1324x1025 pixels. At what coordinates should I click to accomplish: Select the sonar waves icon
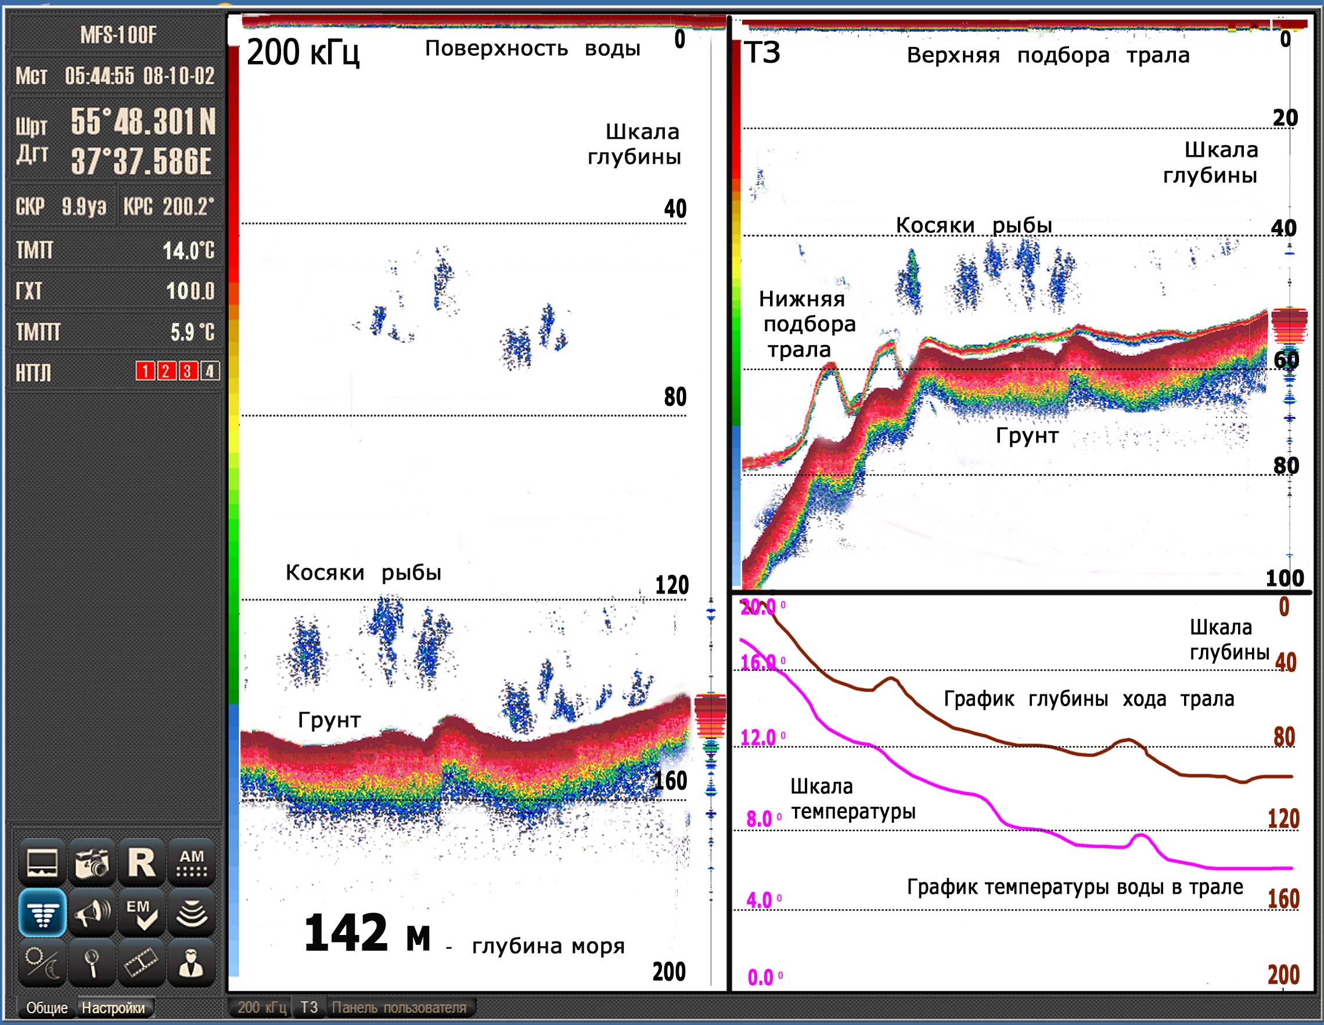192,912
